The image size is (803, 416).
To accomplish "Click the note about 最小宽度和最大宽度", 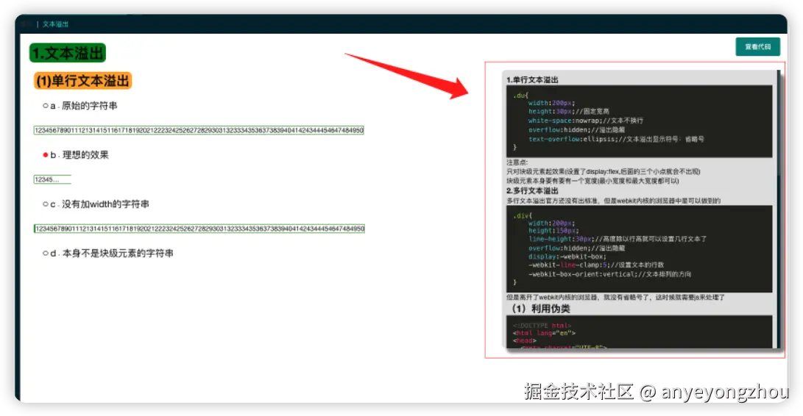I will coord(592,181).
